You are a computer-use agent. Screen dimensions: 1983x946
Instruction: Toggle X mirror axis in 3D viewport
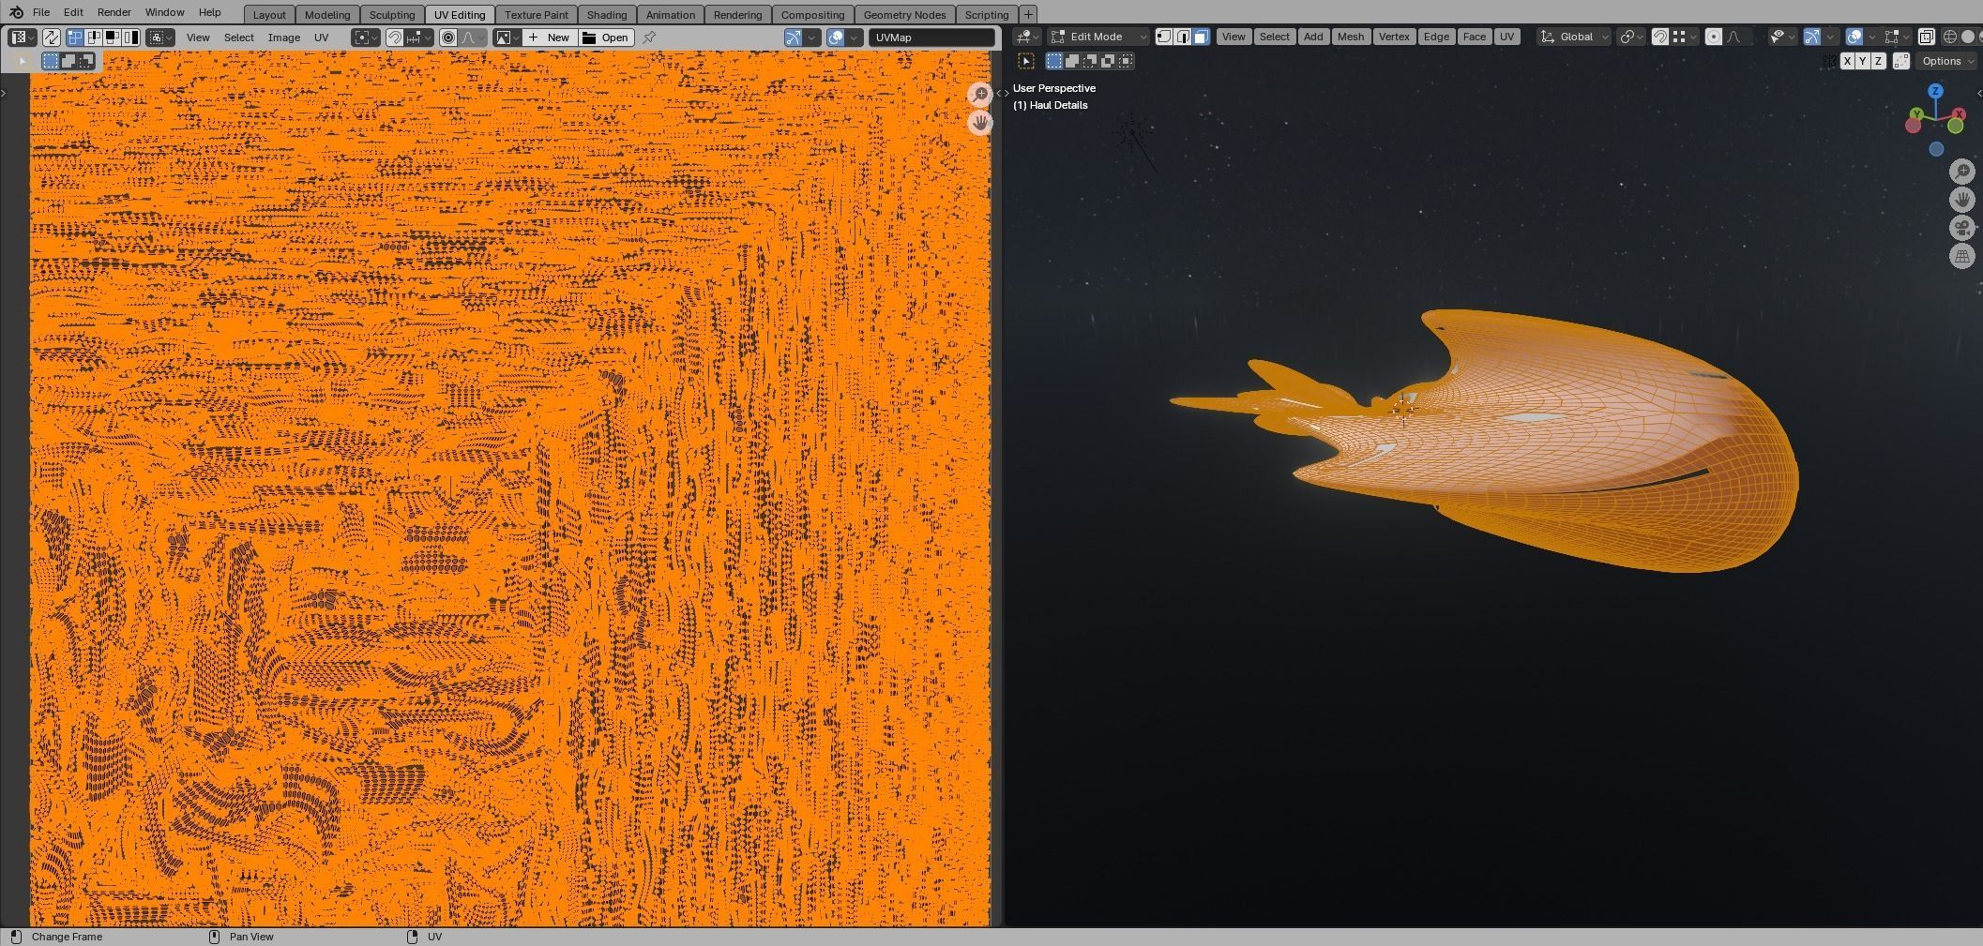coord(1847,61)
